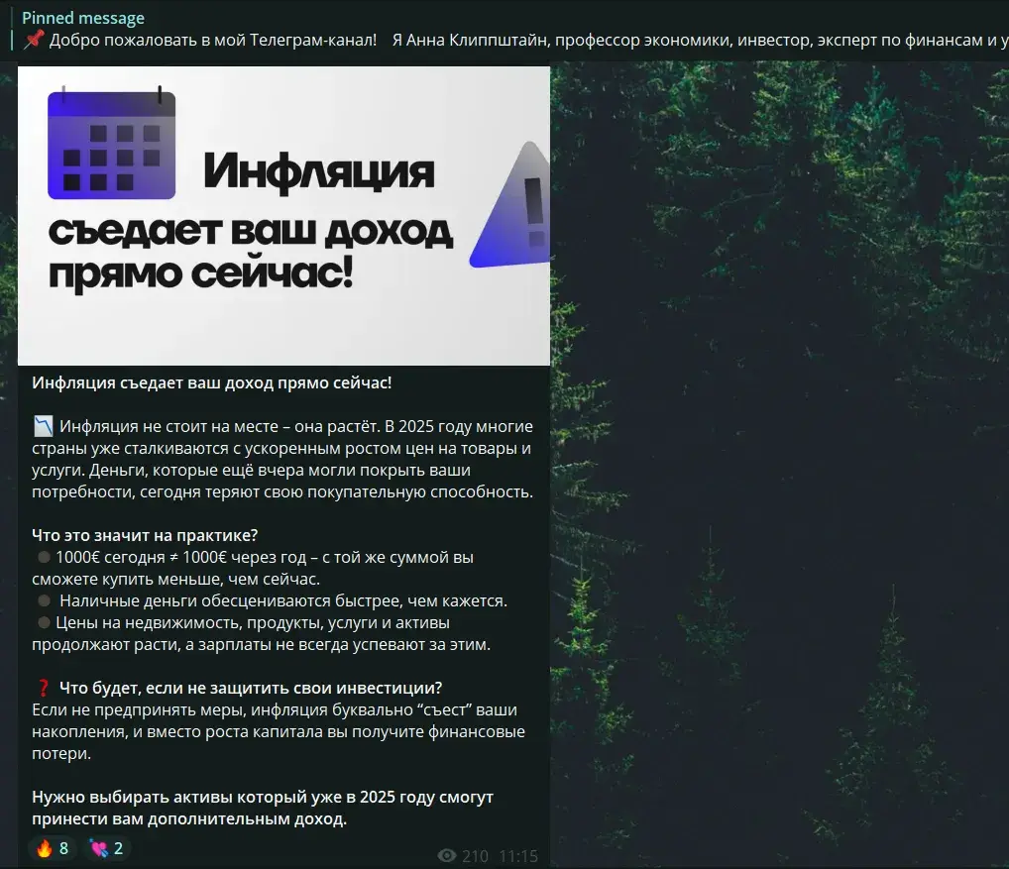Click the 'Если не предпринять меры' paragraph

click(278, 731)
